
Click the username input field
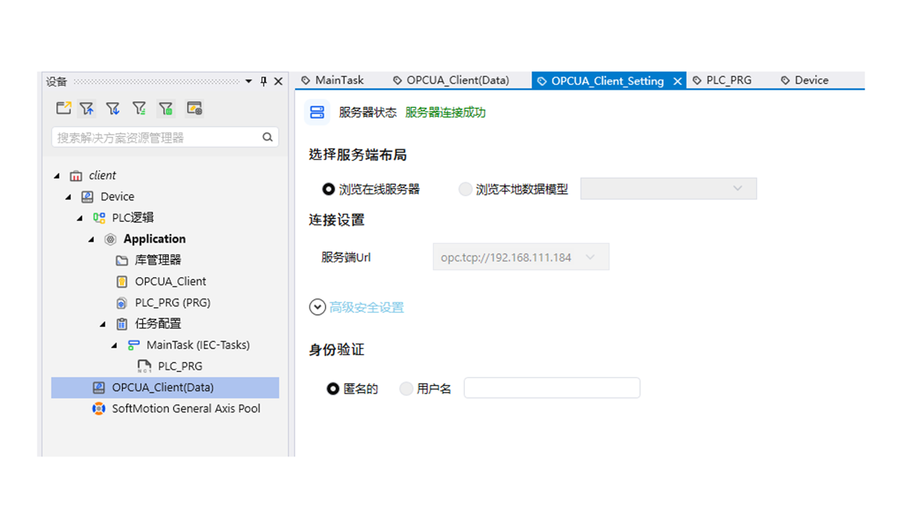pyautogui.click(x=552, y=388)
